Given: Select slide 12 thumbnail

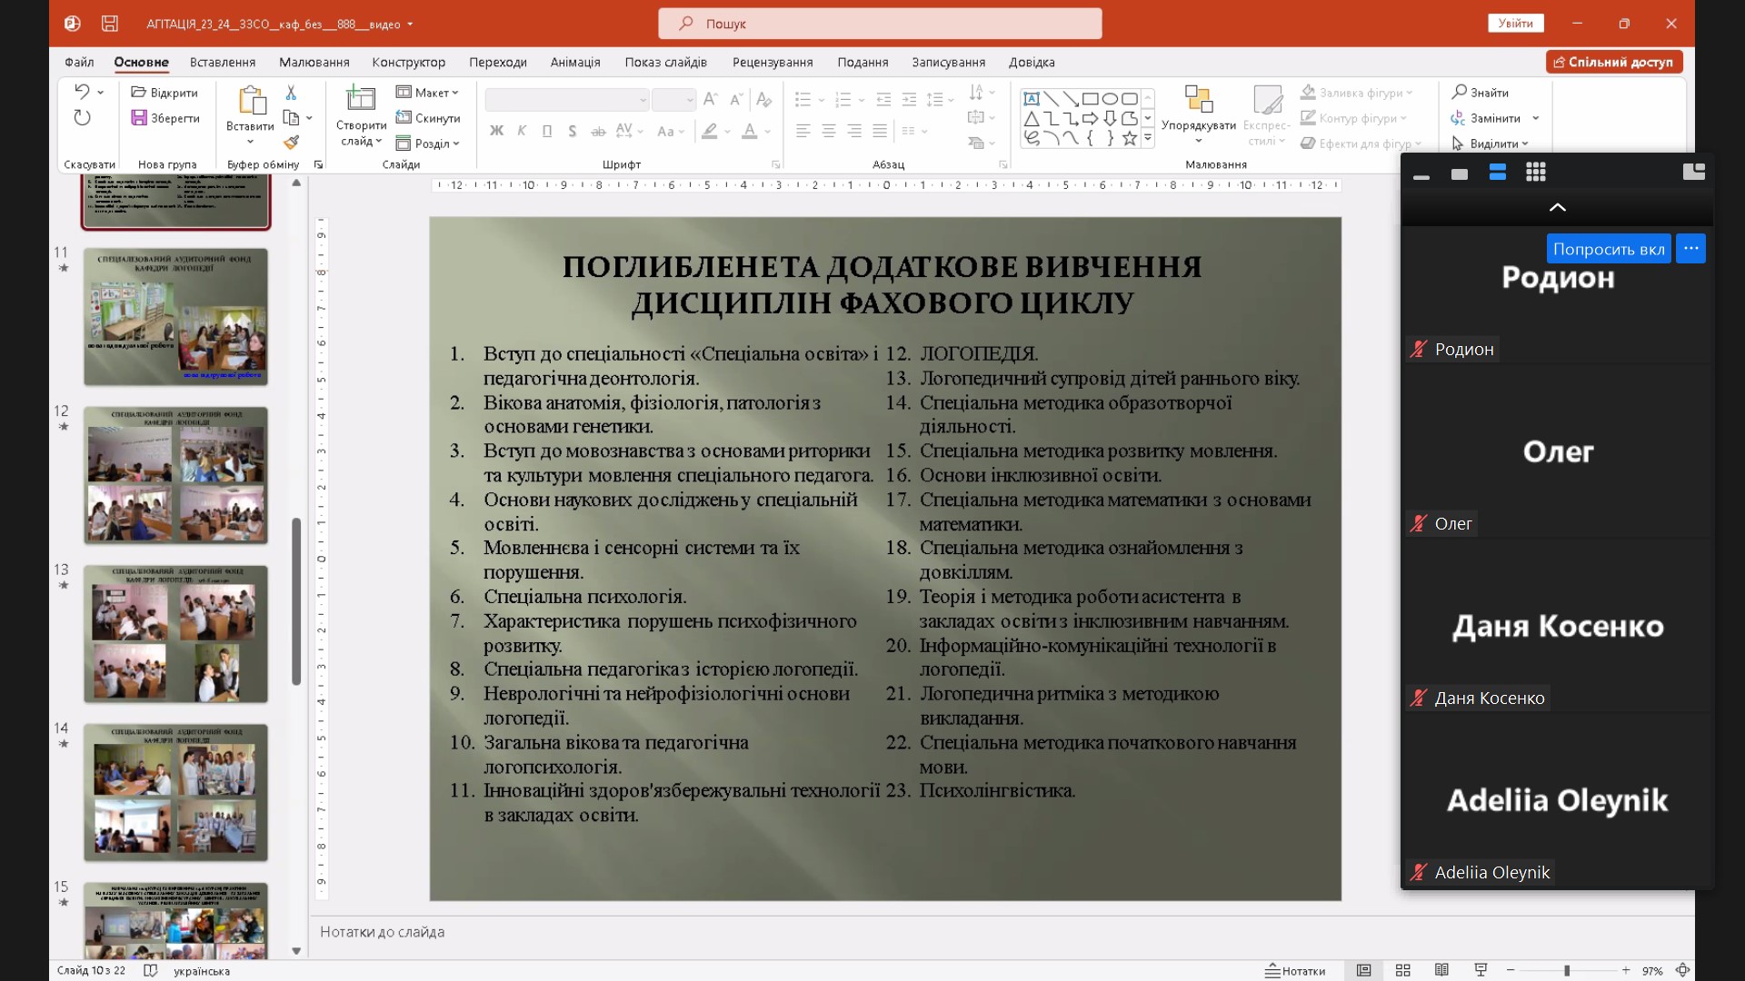Looking at the screenshot, I should [176, 475].
